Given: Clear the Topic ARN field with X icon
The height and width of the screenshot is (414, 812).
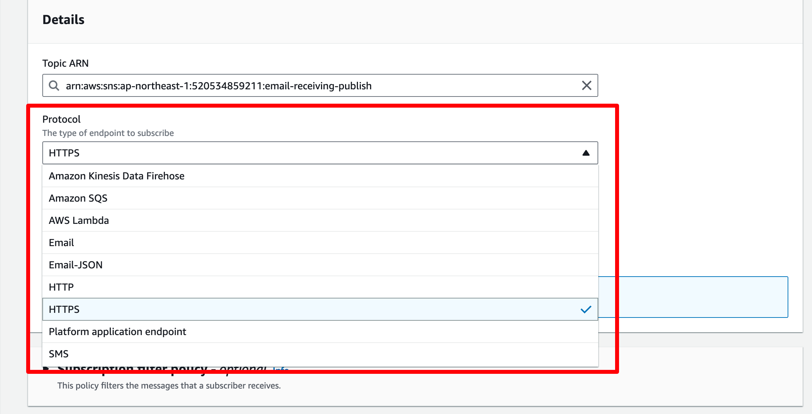Looking at the screenshot, I should (x=586, y=85).
